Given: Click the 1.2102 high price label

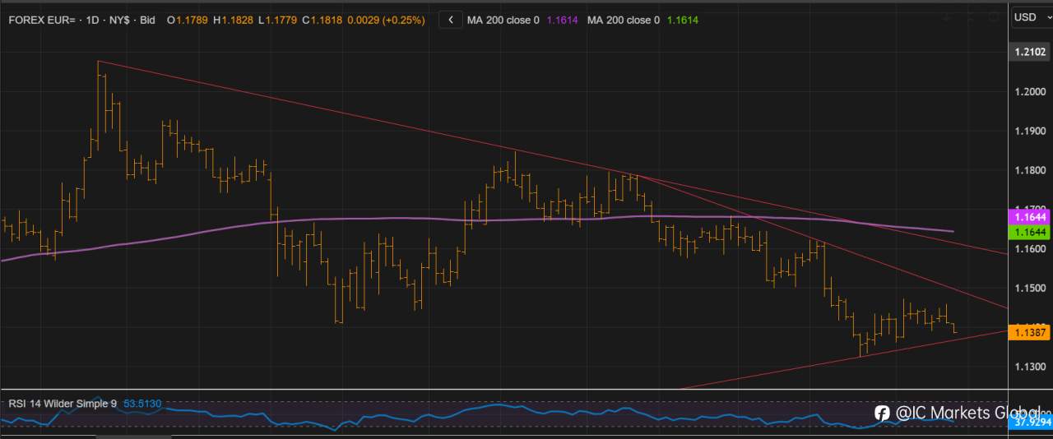Looking at the screenshot, I should (x=1030, y=52).
